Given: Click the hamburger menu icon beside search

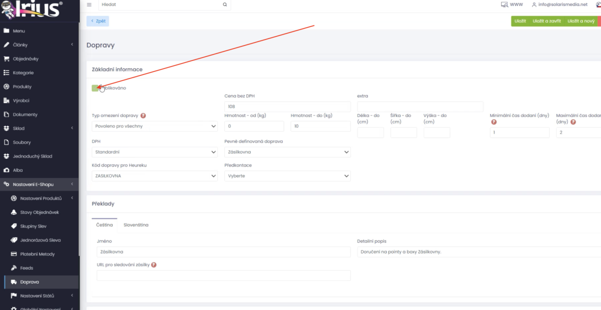Looking at the screenshot, I should [x=89, y=4].
